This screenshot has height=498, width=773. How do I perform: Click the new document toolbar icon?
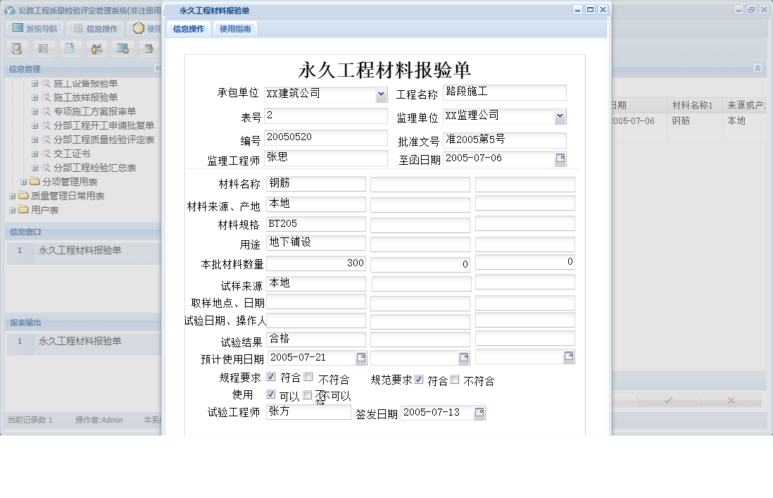70,48
